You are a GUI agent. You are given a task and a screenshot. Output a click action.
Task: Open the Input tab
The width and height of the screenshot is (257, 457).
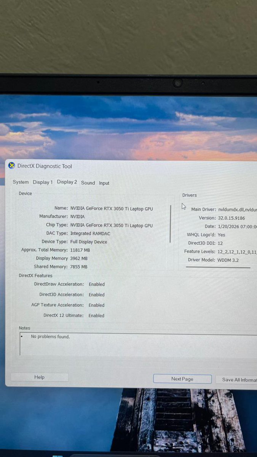tap(104, 183)
